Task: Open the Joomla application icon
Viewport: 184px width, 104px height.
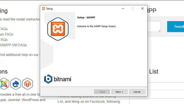Action: coord(4,84)
